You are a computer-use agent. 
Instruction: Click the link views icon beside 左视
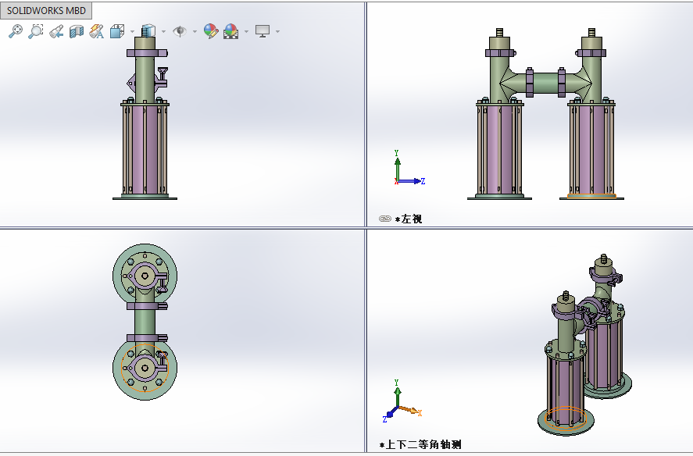point(385,219)
